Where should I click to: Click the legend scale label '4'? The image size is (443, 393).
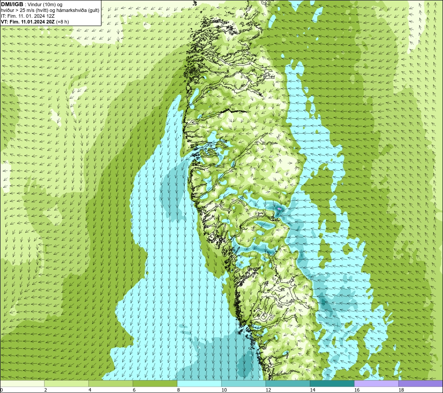[90, 390]
